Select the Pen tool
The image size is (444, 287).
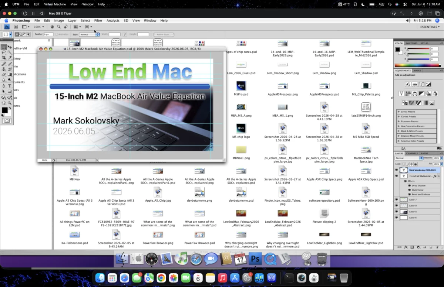coord(4,86)
